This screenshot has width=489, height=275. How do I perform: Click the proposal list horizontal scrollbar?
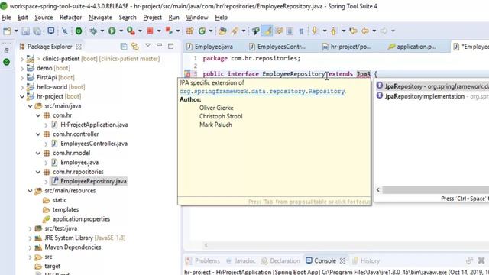436,190
